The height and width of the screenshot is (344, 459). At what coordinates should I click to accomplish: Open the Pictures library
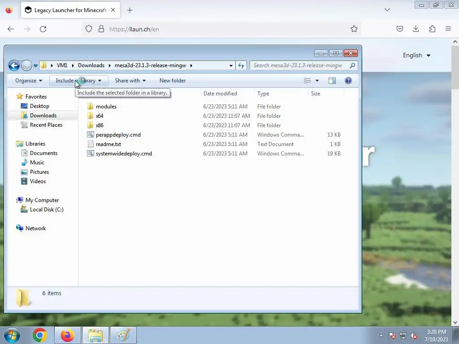click(x=39, y=172)
